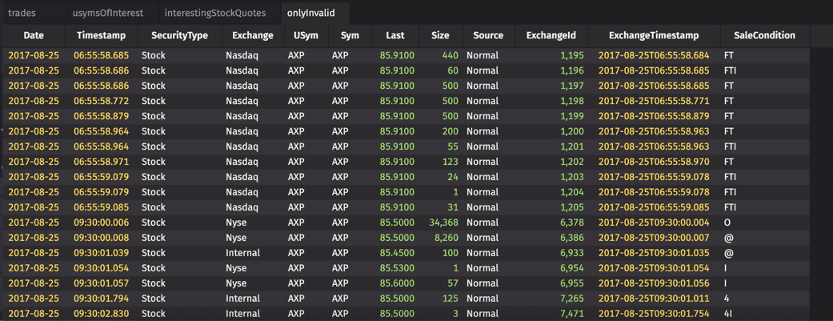
Task: Click the SaleCondition column header
Action: tap(764, 35)
